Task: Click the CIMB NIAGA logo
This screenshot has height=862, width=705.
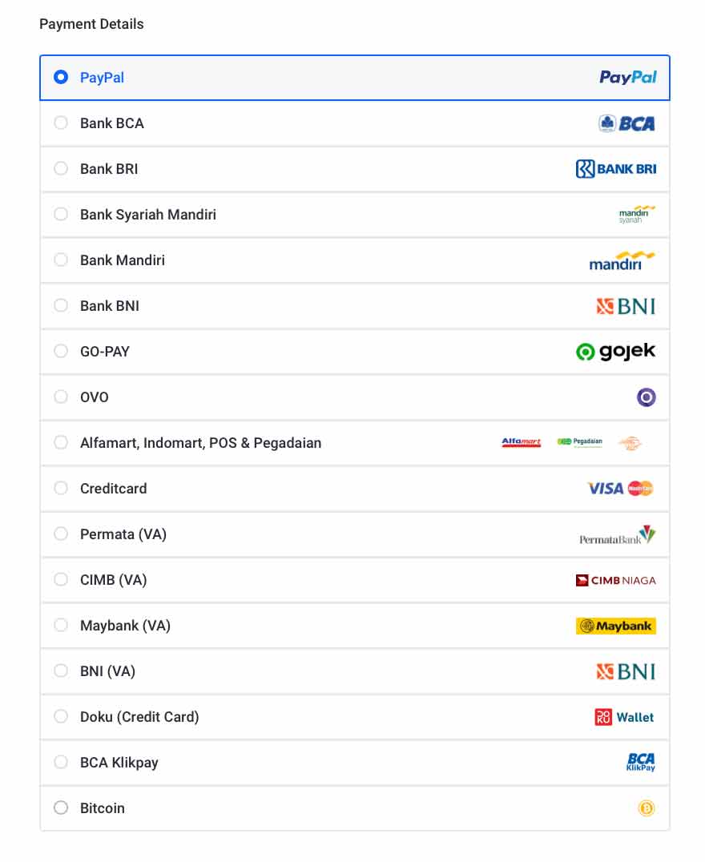Action: click(x=616, y=579)
